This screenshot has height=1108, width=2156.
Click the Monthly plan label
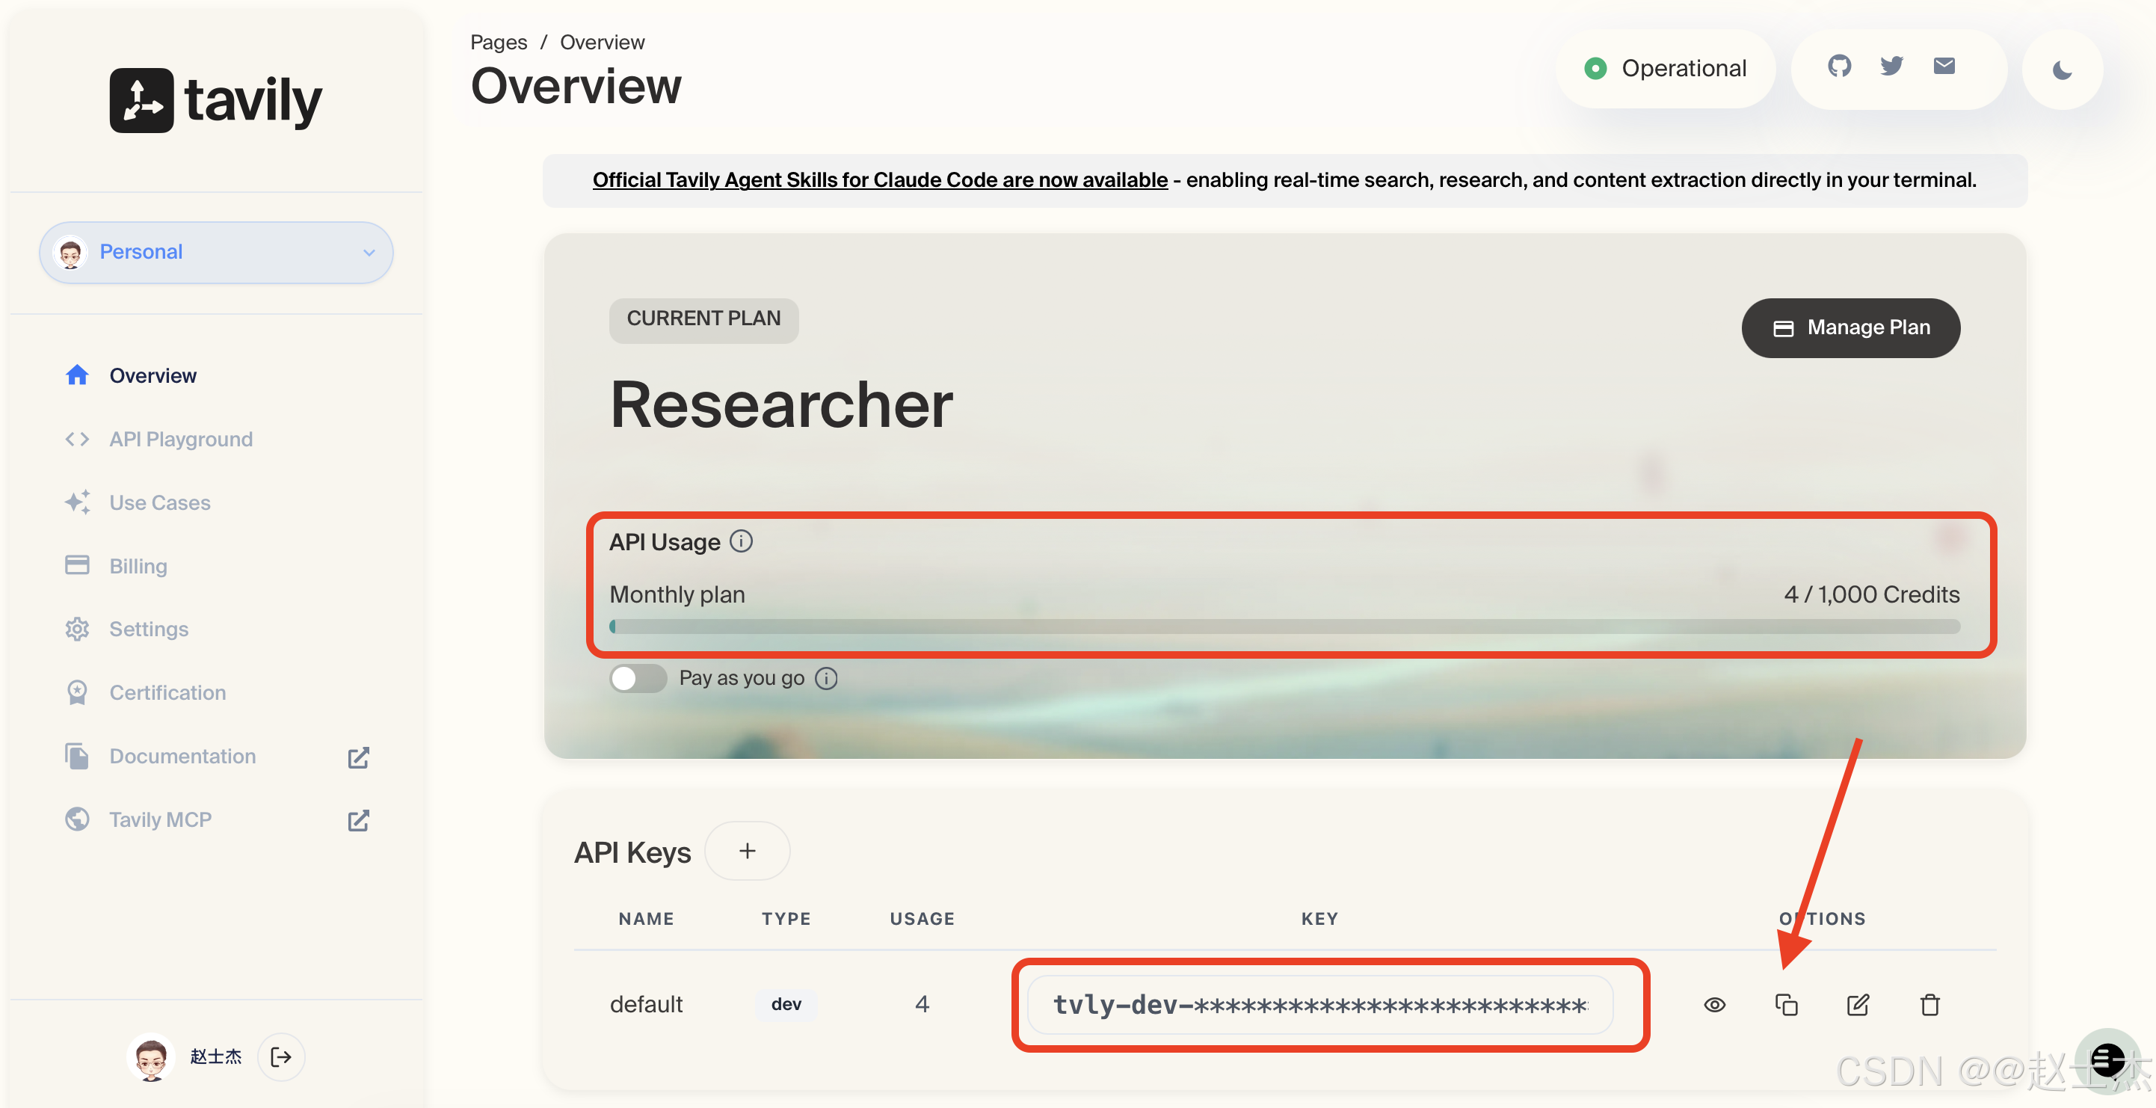click(x=677, y=594)
